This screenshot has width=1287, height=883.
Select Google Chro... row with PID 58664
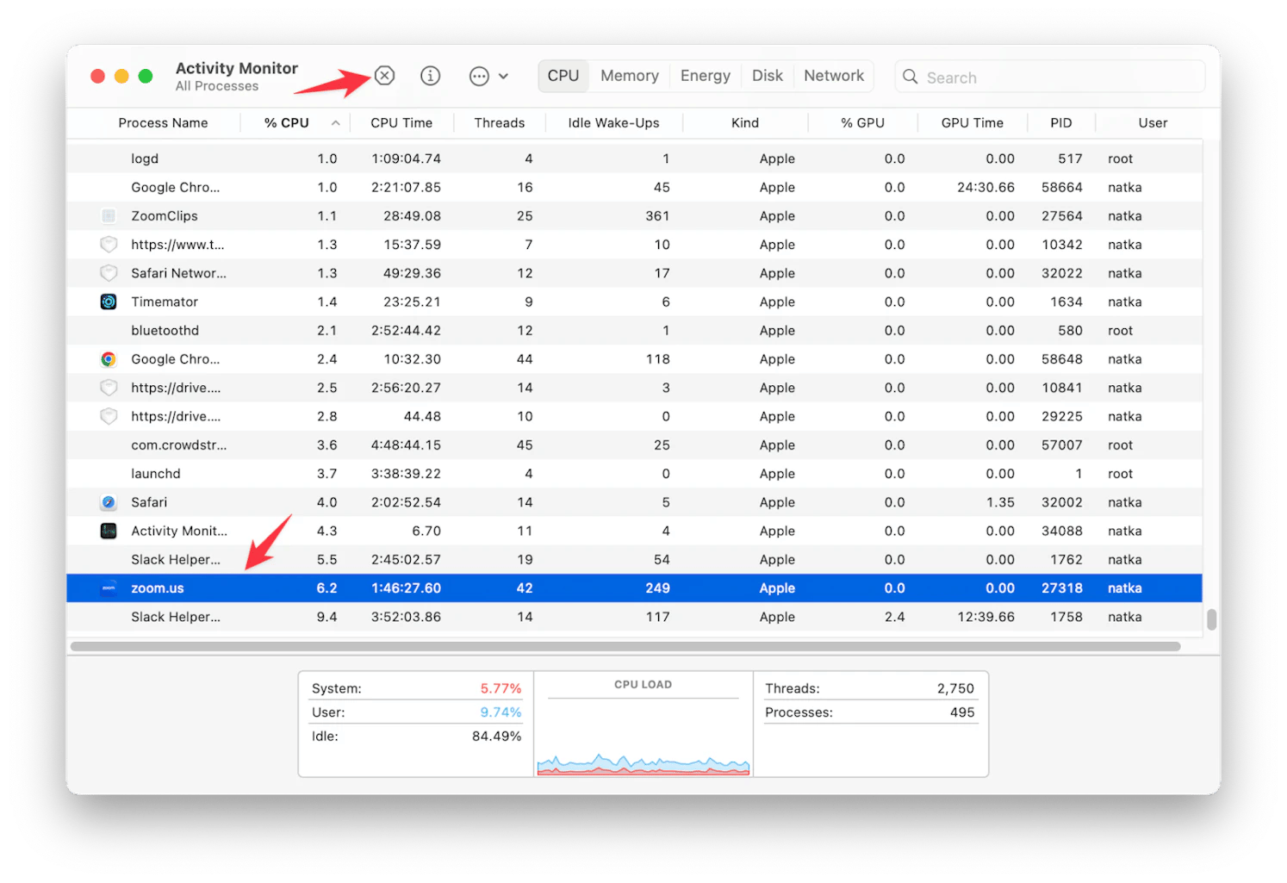634,187
